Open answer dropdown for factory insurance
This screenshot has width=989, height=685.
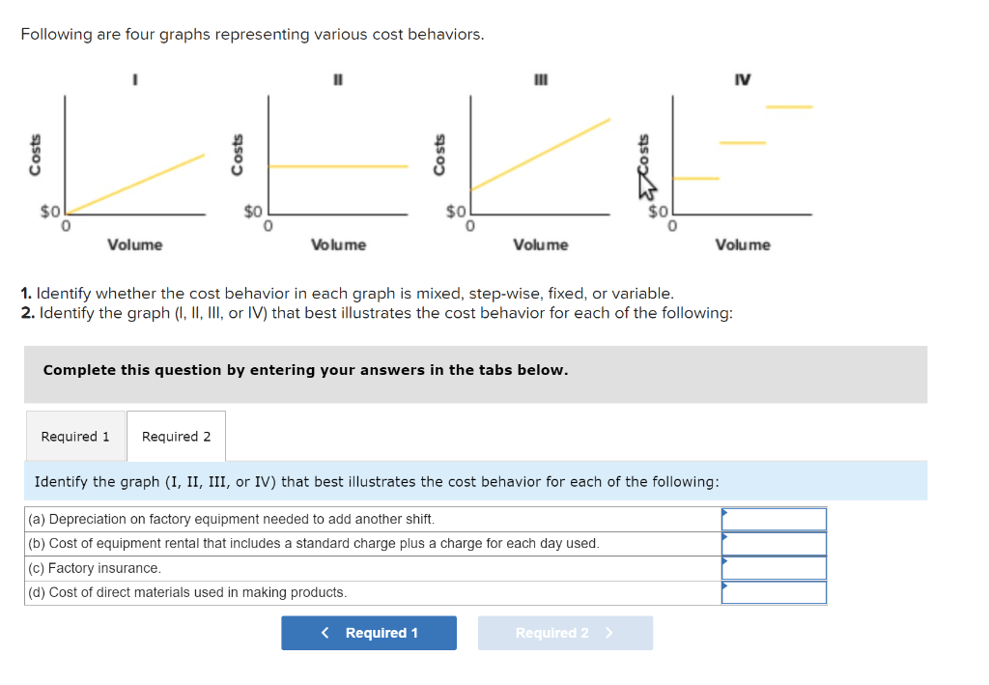pyautogui.click(x=774, y=568)
